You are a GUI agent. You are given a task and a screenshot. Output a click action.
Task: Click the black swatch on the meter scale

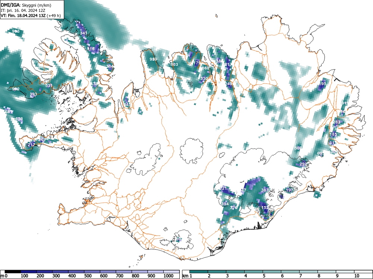coord(13,272)
